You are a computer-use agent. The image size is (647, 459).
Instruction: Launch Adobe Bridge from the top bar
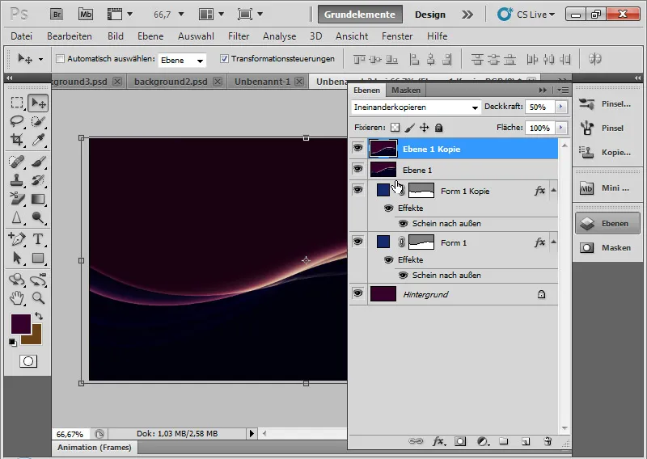click(x=57, y=15)
